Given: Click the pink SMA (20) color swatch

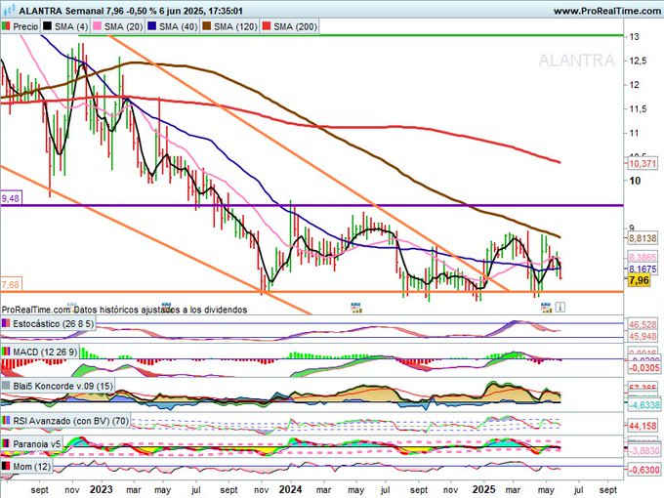Looking at the screenshot, I should pyautogui.click(x=97, y=26).
